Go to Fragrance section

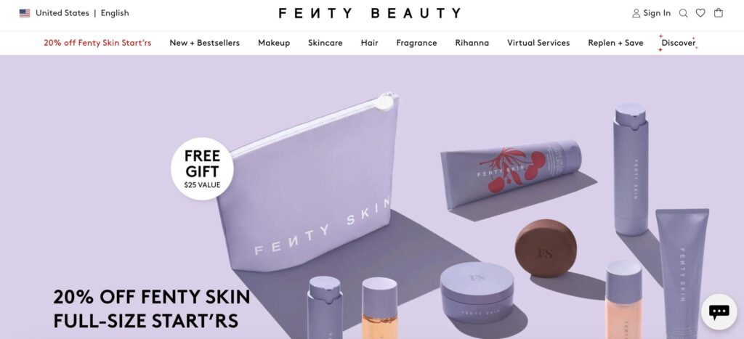pyautogui.click(x=416, y=43)
